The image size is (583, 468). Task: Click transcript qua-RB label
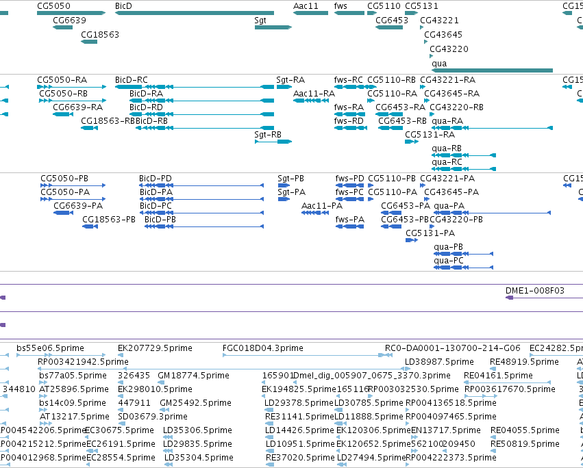click(x=447, y=148)
